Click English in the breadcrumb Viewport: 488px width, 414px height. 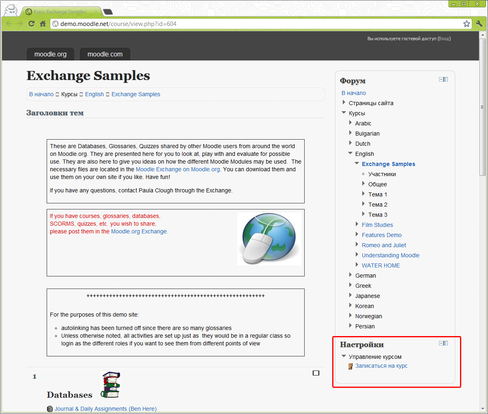pyautogui.click(x=95, y=94)
